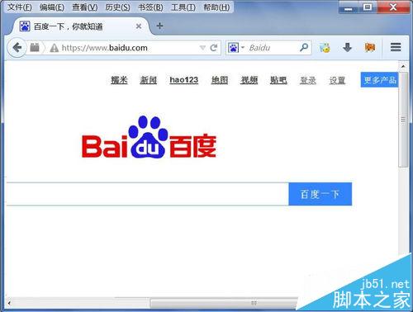Click the vertical scrollbar up arrow
Screen dimensions: 413x312
[x=403, y=66]
